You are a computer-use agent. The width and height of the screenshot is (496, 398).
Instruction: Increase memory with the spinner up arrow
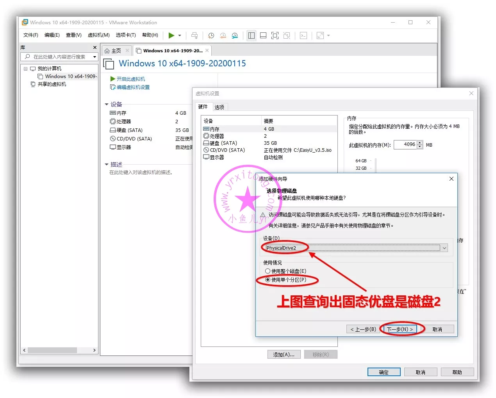(420, 143)
